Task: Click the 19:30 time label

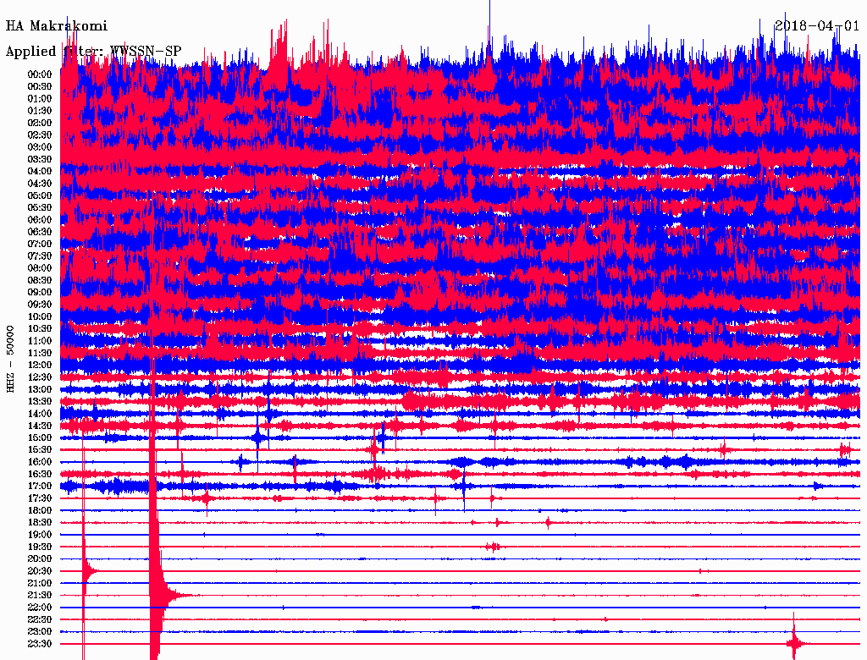Action: click(40, 547)
